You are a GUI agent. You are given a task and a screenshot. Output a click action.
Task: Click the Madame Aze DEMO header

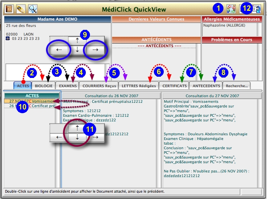pyautogui.click(x=57, y=19)
